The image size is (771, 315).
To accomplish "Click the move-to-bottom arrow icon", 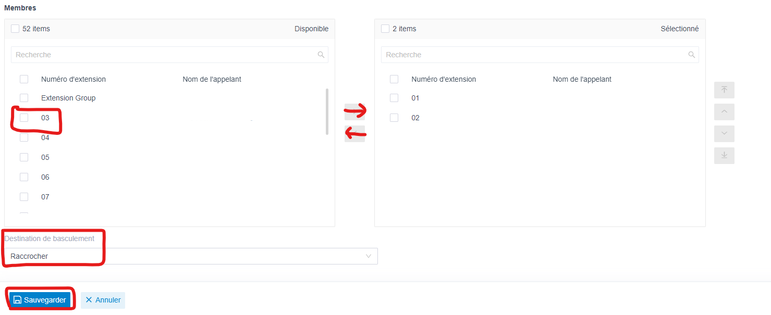I will click(x=724, y=156).
